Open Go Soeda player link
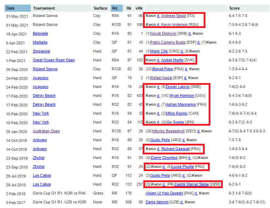This screenshot has width=270, height=208. [x=175, y=122]
